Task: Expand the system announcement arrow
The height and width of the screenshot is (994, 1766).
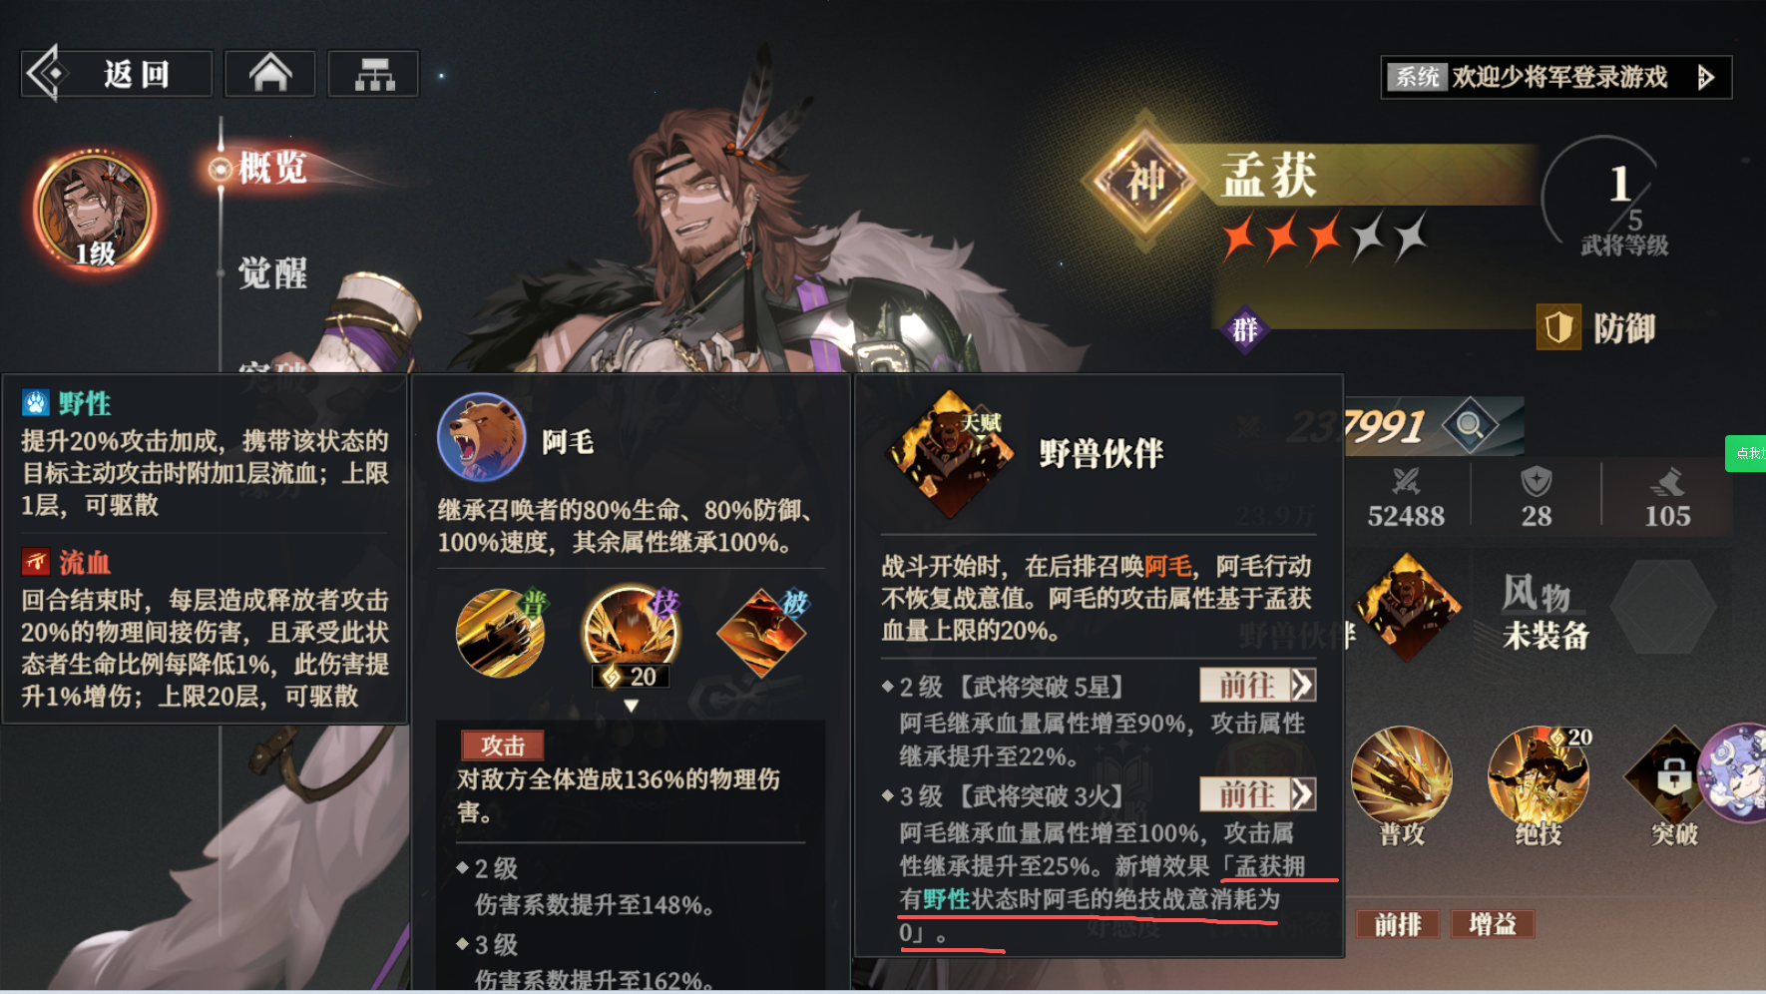Action: 1705,77
